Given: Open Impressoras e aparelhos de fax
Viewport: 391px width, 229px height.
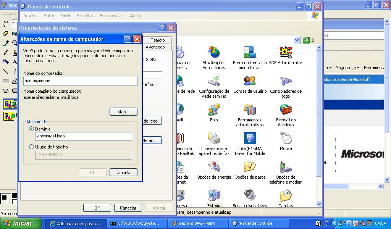Looking at the screenshot, I should [214, 139].
